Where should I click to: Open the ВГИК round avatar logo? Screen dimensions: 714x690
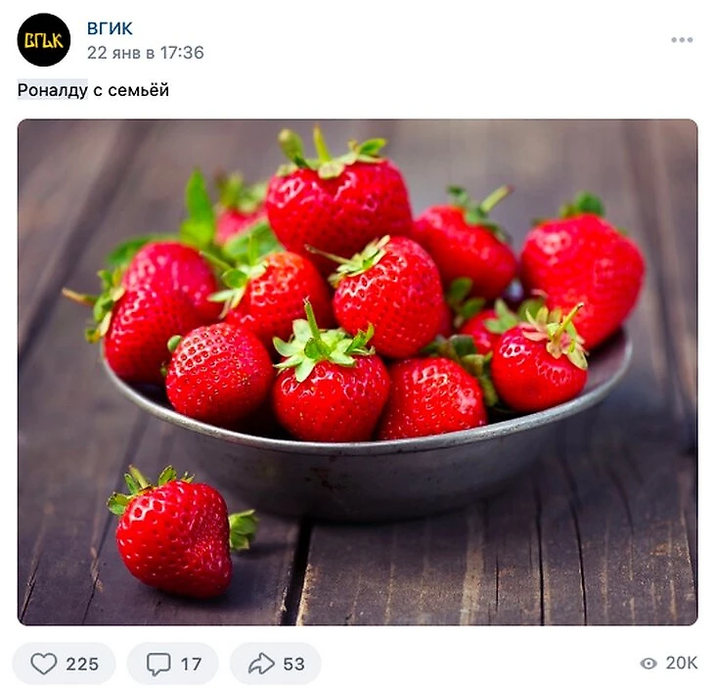click(44, 40)
